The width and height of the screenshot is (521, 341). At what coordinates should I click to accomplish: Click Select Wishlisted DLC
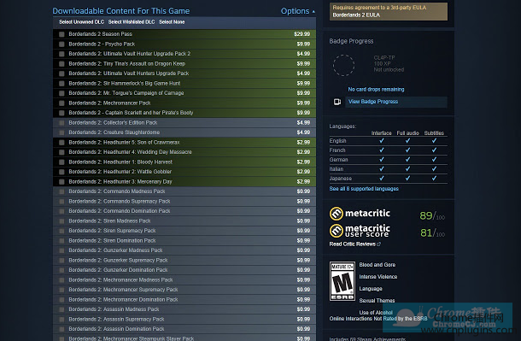point(132,22)
